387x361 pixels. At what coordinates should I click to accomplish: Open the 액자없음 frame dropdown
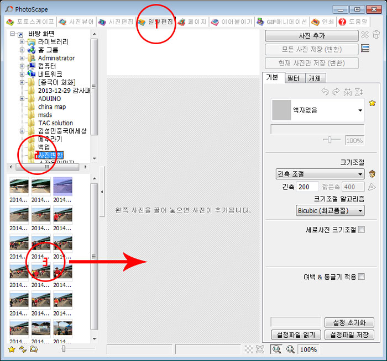coord(318,110)
